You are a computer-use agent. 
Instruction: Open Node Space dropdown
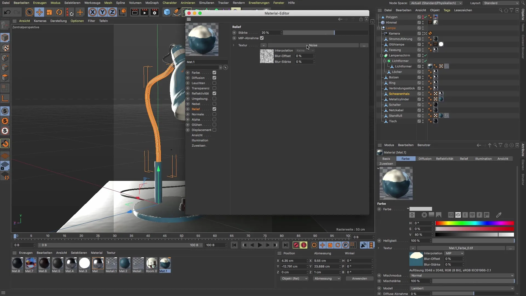click(436, 3)
